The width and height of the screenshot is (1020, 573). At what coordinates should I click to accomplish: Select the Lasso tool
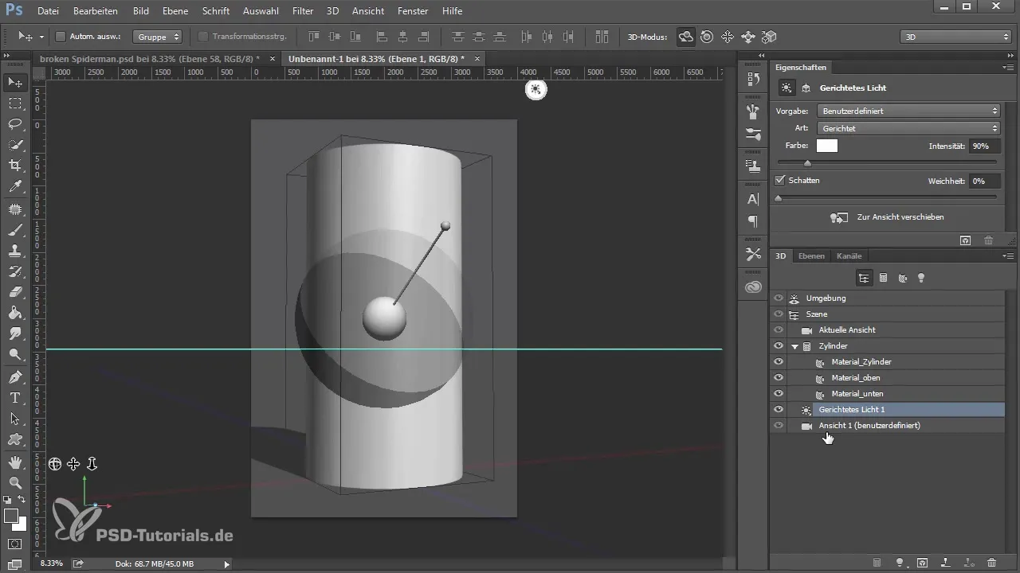coord(15,124)
